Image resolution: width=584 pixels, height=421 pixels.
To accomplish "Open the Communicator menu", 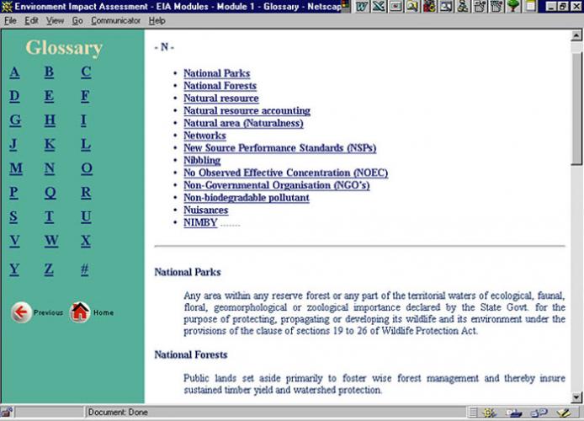I will click(116, 21).
